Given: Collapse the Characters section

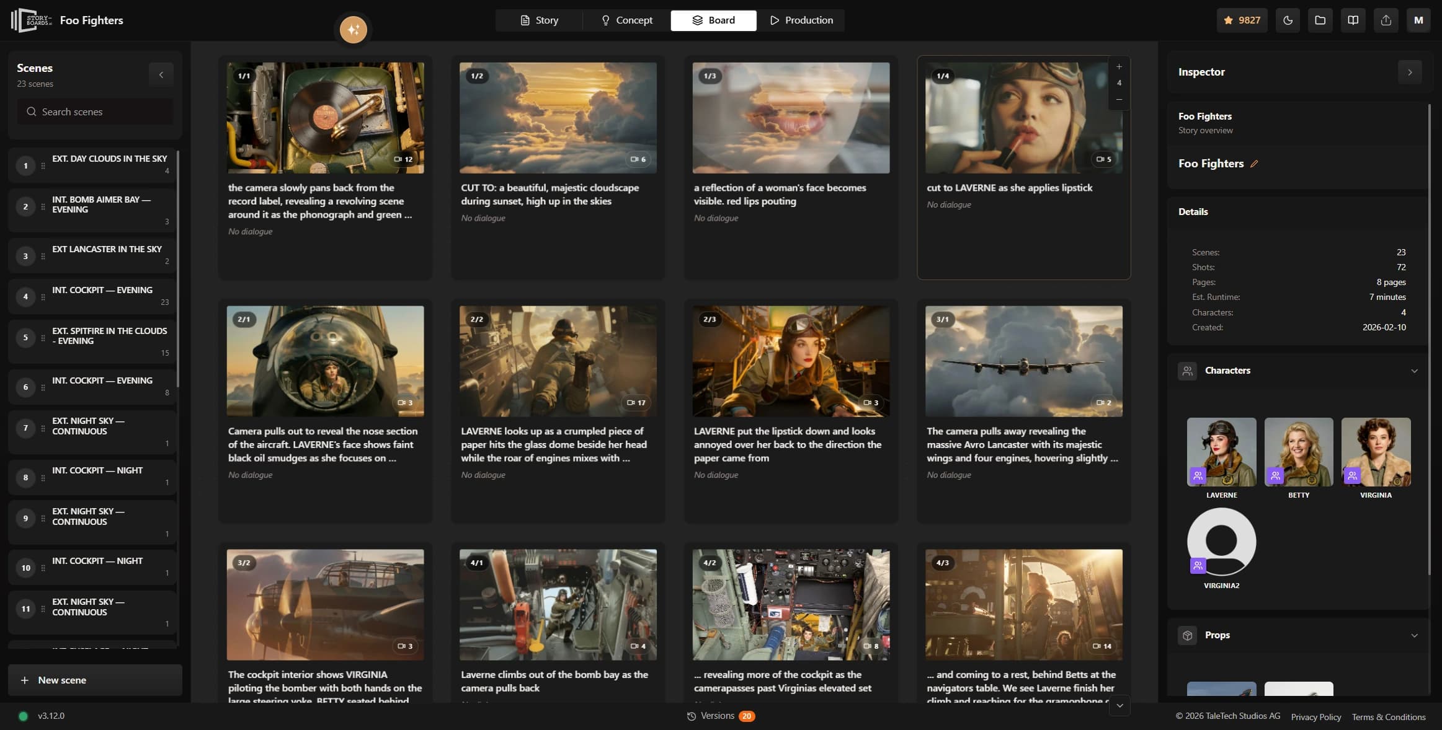Looking at the screenshot, I should click(1414, 371).
